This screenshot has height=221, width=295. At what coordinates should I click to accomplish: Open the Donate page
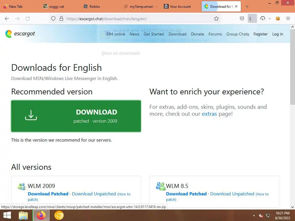coord(198,34)
